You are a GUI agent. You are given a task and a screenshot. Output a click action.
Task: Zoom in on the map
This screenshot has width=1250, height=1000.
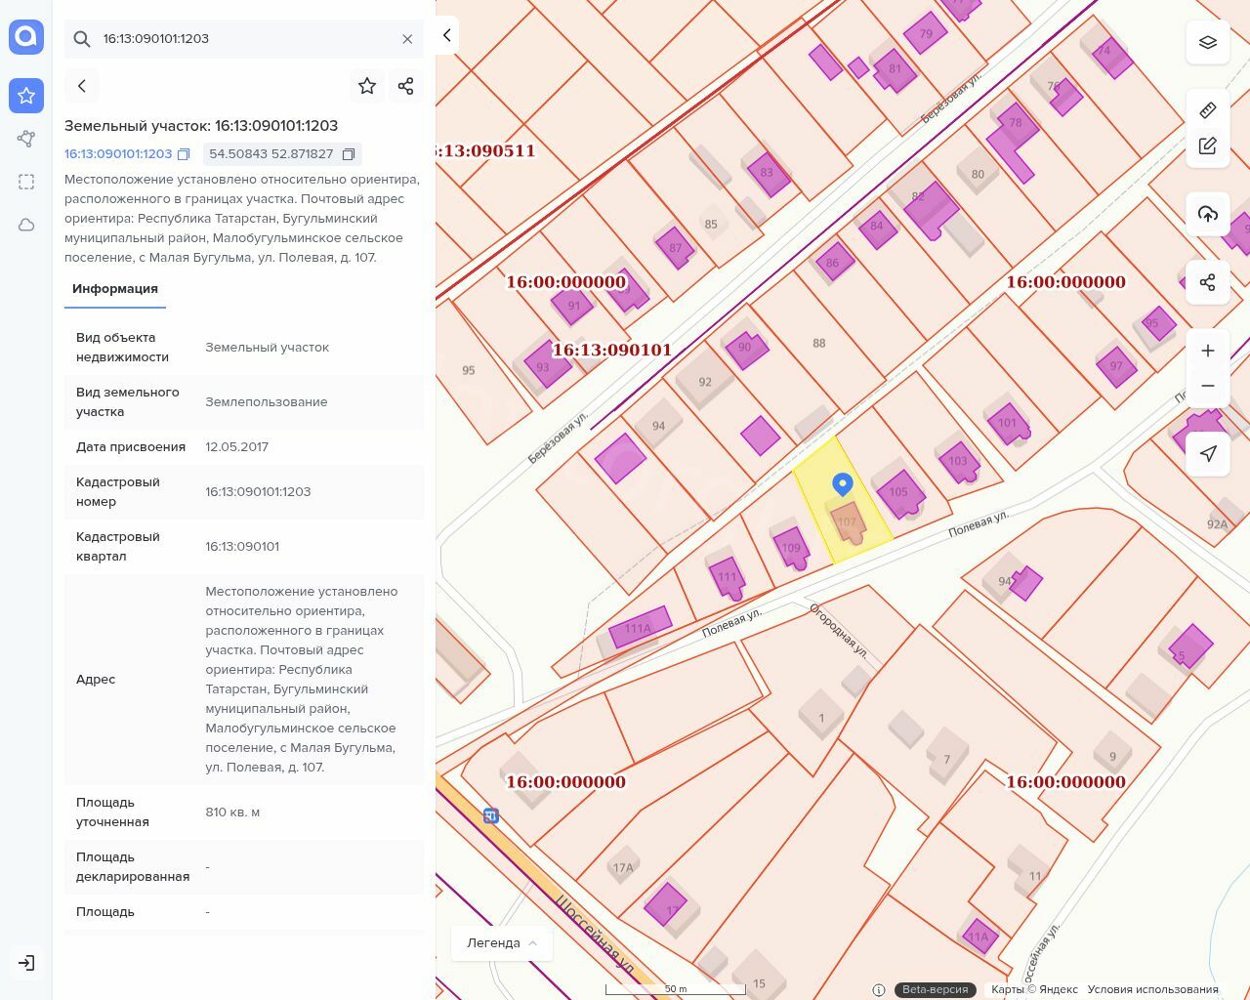[1208, 351]
